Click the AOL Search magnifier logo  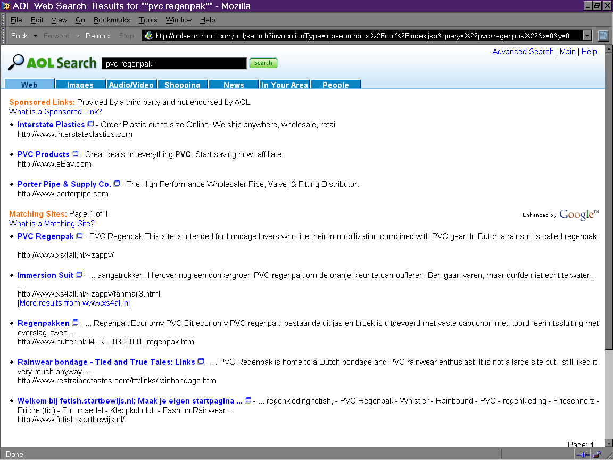[16, 63]
